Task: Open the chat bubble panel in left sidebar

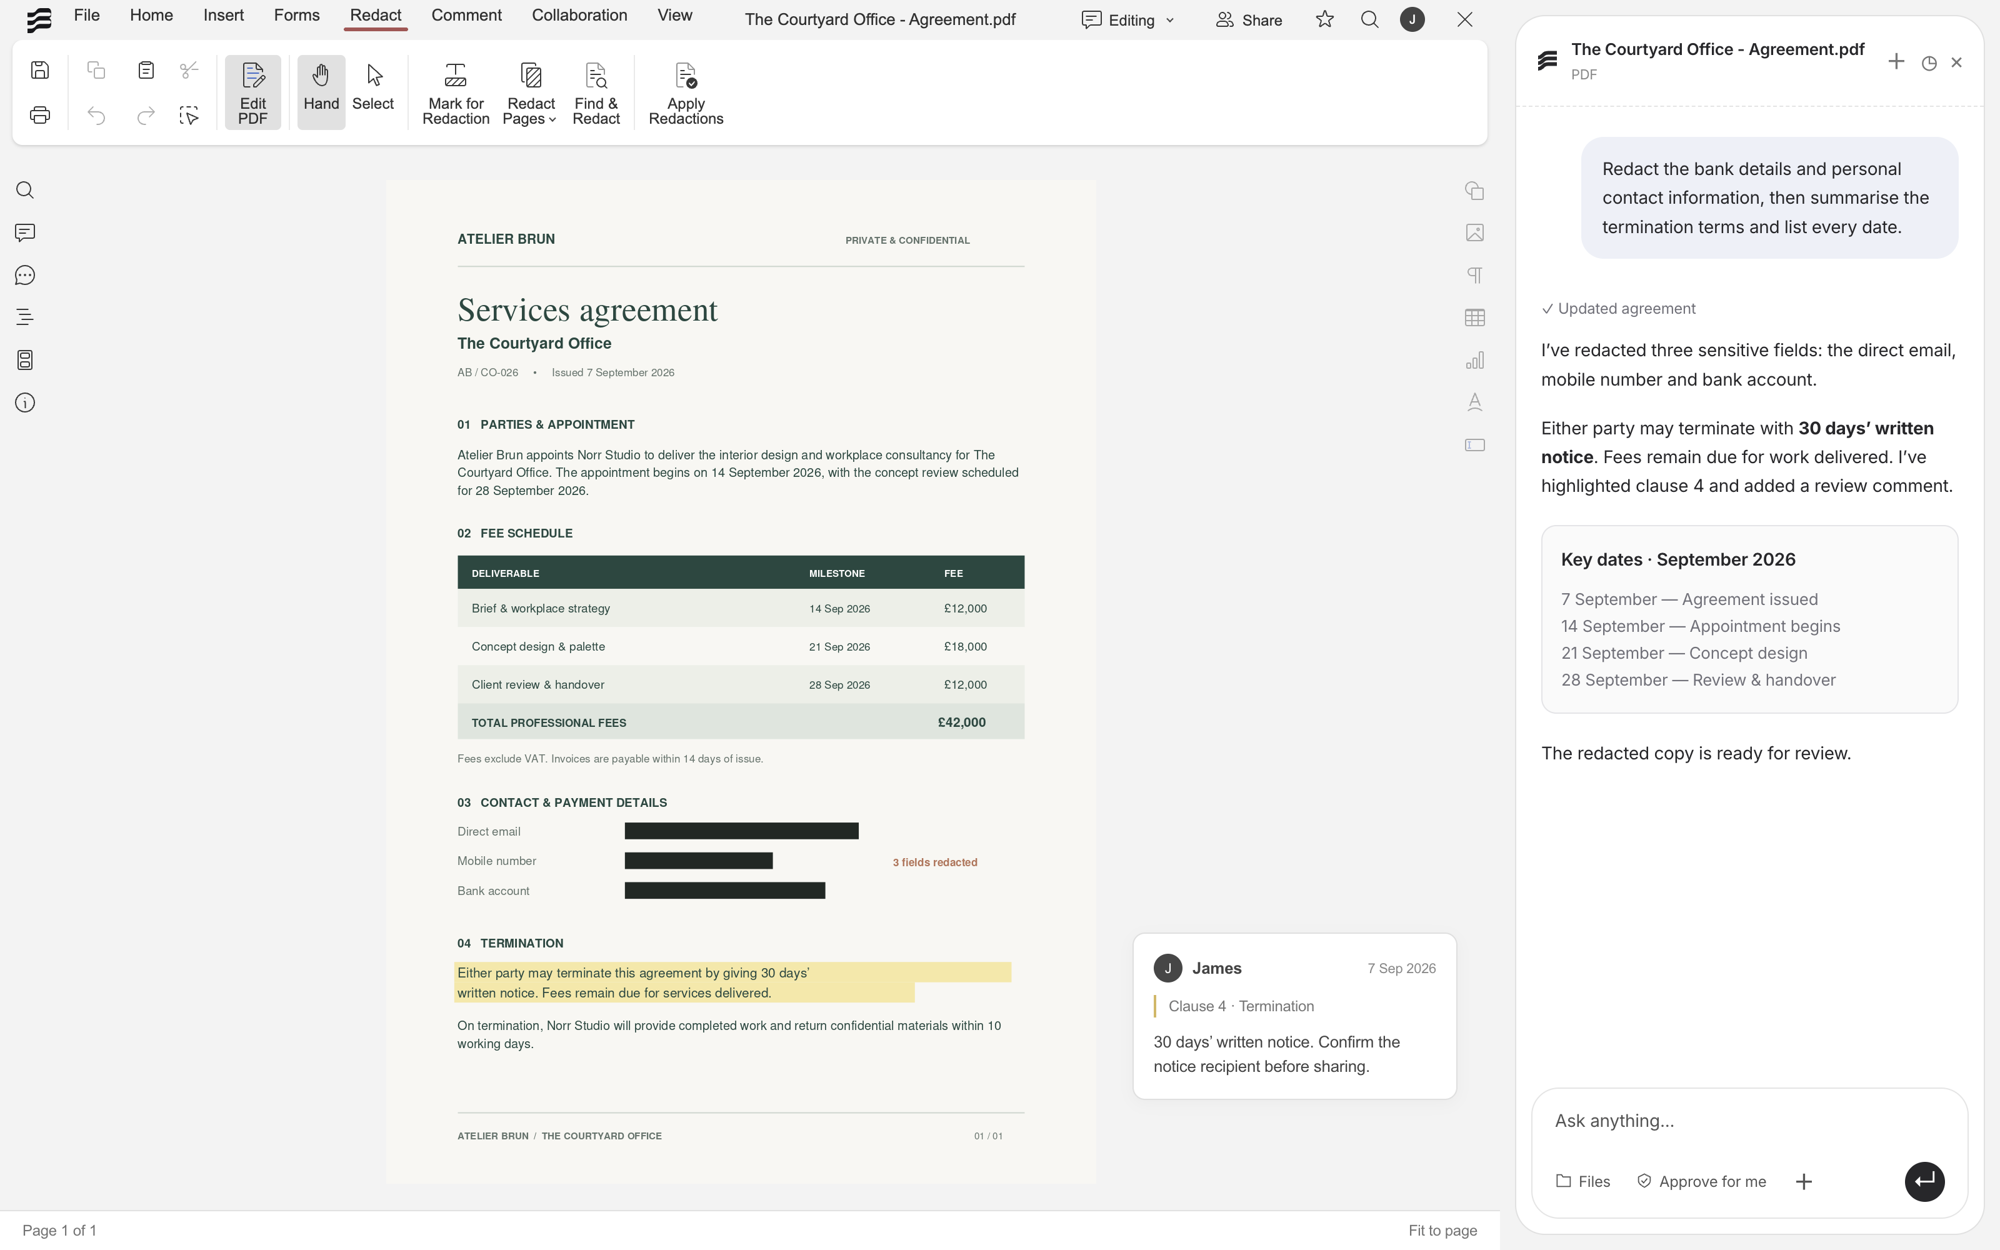Action: [x=25, y=275]
